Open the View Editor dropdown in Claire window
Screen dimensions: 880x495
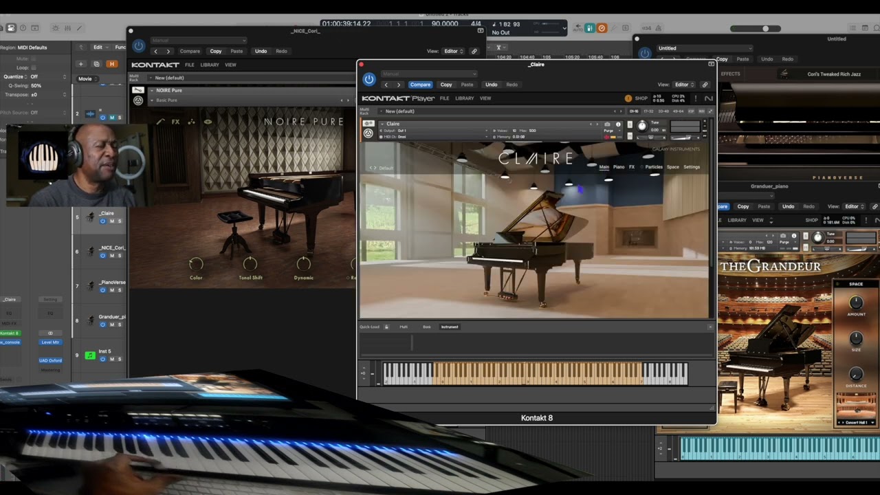pos(684,85)
